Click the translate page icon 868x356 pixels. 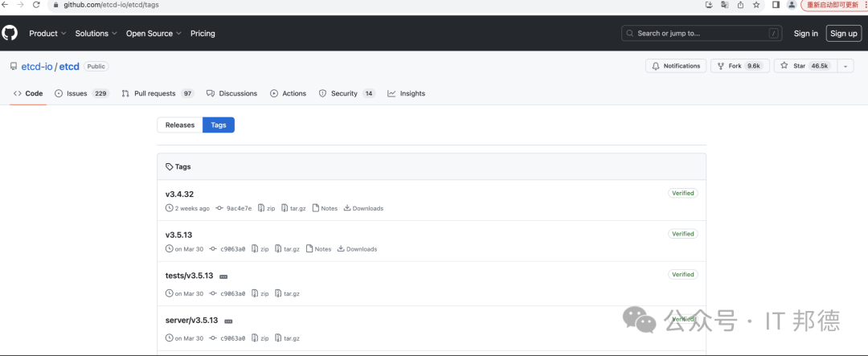click(725, 5)
